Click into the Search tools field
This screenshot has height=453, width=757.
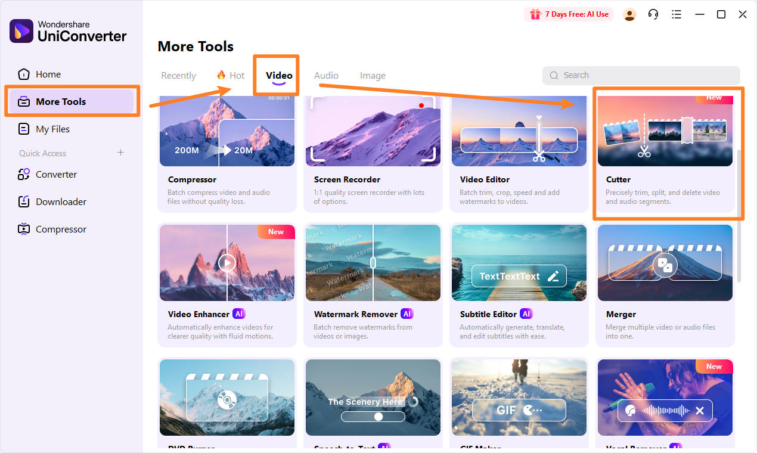pyautogui.click(x=641, y=75)
